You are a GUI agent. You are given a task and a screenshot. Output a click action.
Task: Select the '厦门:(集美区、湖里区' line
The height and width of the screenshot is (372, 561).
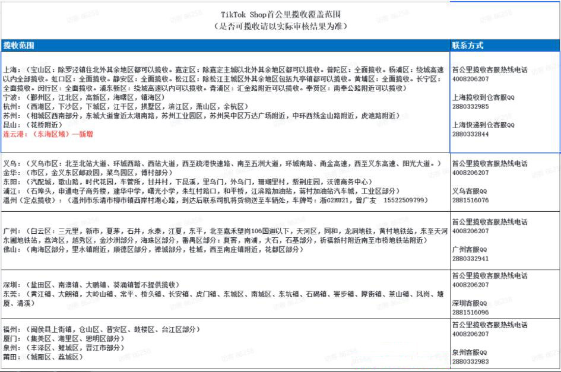64,339
